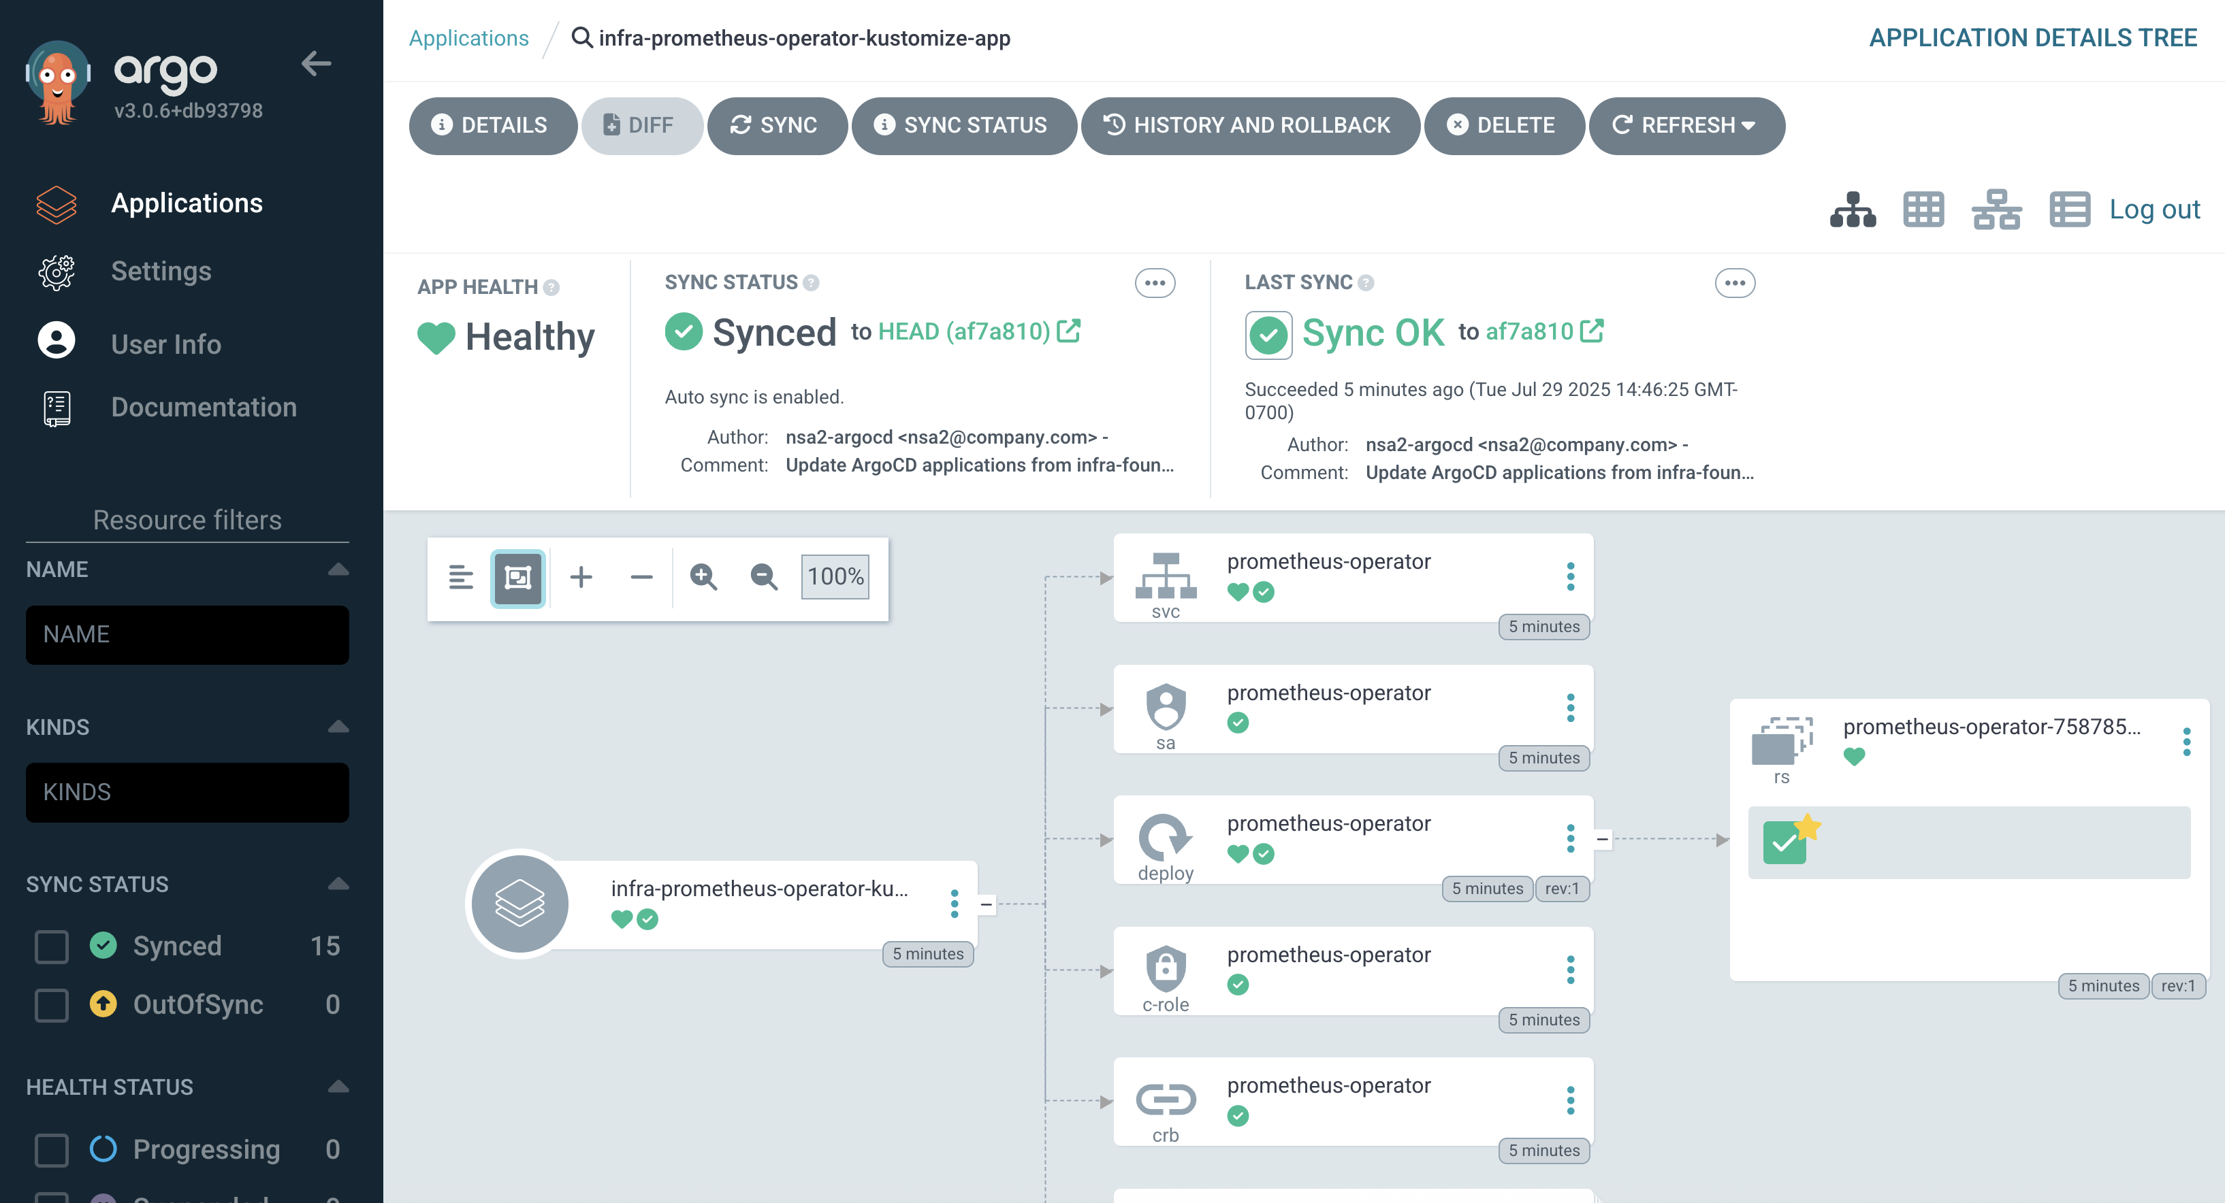This screenshot has width=2225, height=1203.
Task: Click the sa service account icon
Action: click(x=1165, y=707)
